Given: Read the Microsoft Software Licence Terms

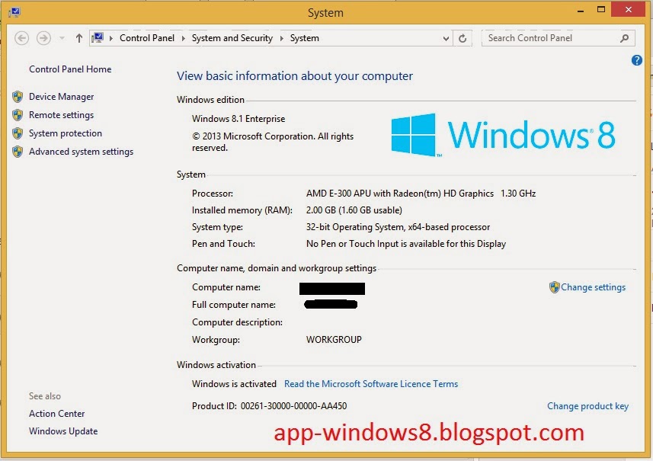Looking at the screenshot, I should click(x=371, y=384).
